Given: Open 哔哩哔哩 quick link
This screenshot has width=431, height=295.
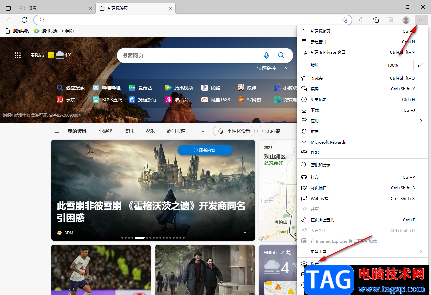Looking at the screenshot, I should click(x=107, y=88).
